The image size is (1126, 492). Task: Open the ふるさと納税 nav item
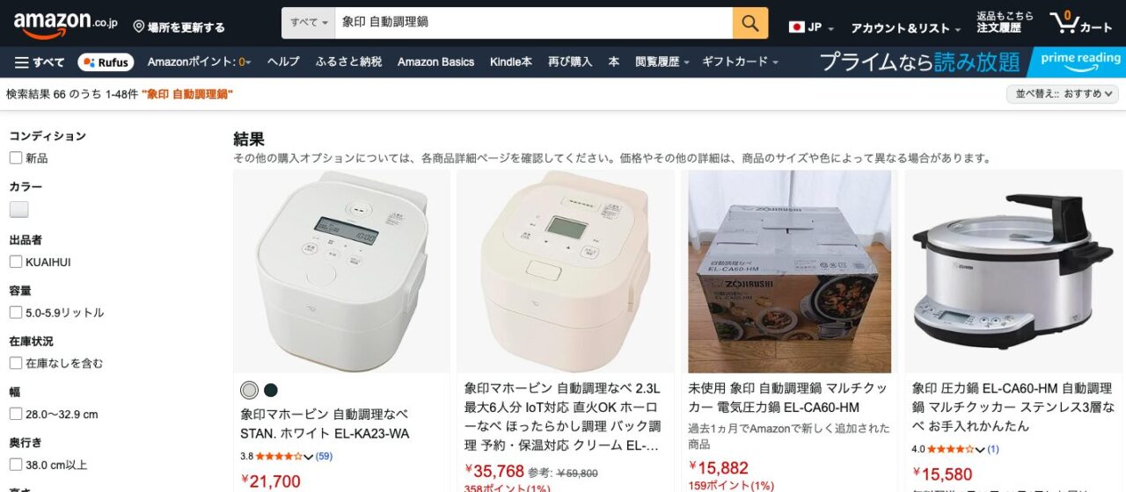[348, 62]
